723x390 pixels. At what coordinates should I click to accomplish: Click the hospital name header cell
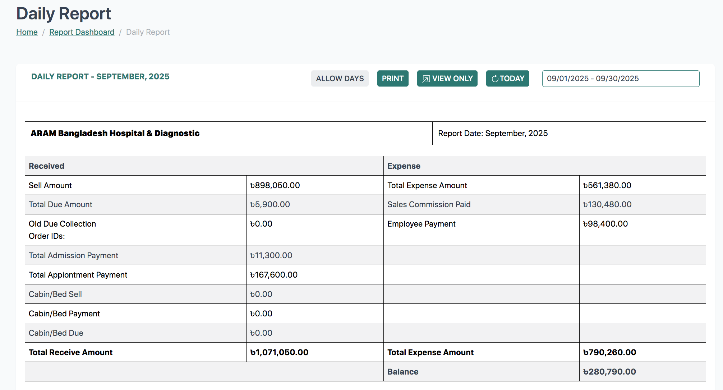(115, 134)
